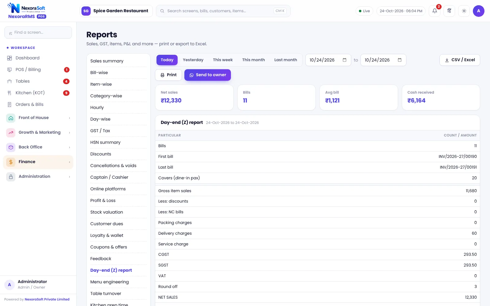The width and height of the screenshot is (490, 306).
Task: Select the Last month range tab
Action: point(285,60)
